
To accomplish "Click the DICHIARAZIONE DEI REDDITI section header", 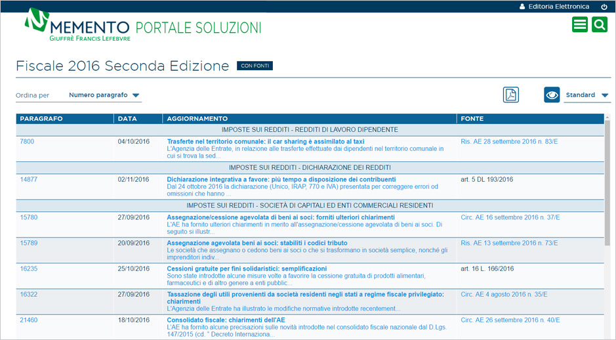I will 310,167.
